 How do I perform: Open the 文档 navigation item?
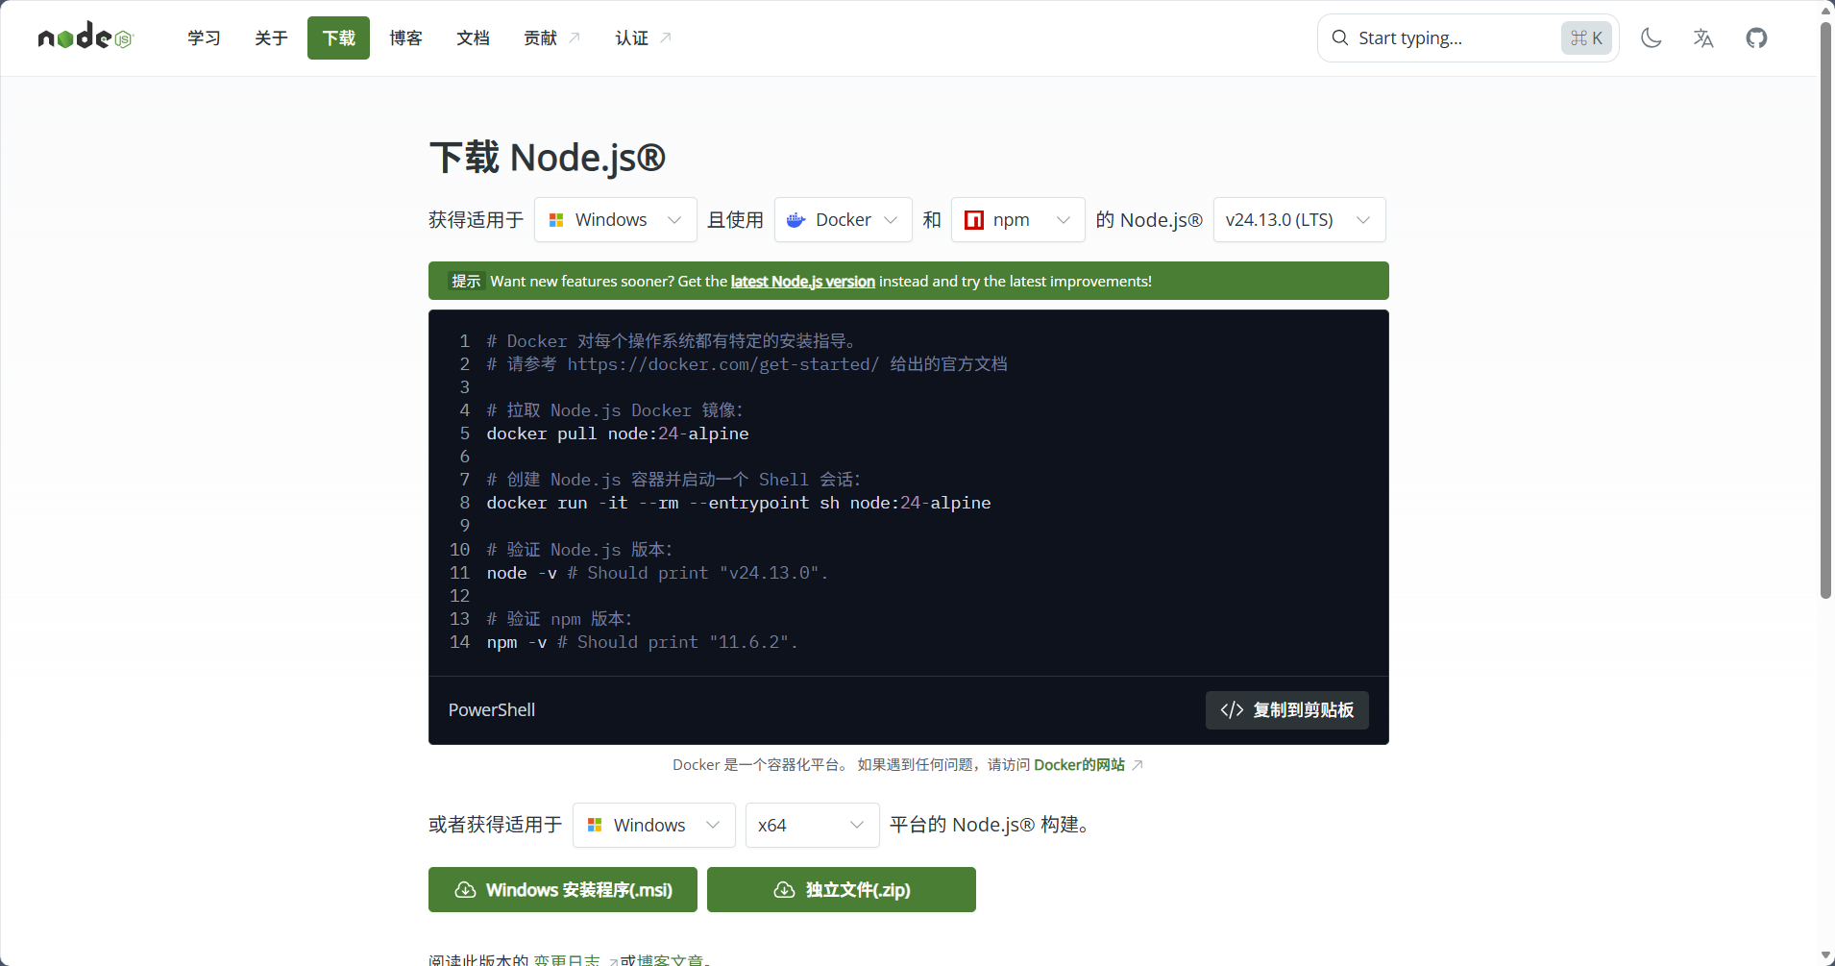pyautogui.click(x=473, y=38)
